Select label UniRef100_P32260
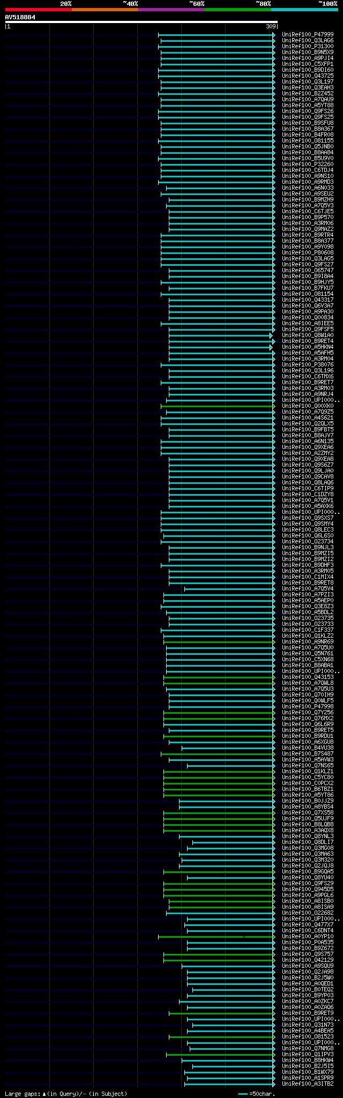 coord(308,164)
